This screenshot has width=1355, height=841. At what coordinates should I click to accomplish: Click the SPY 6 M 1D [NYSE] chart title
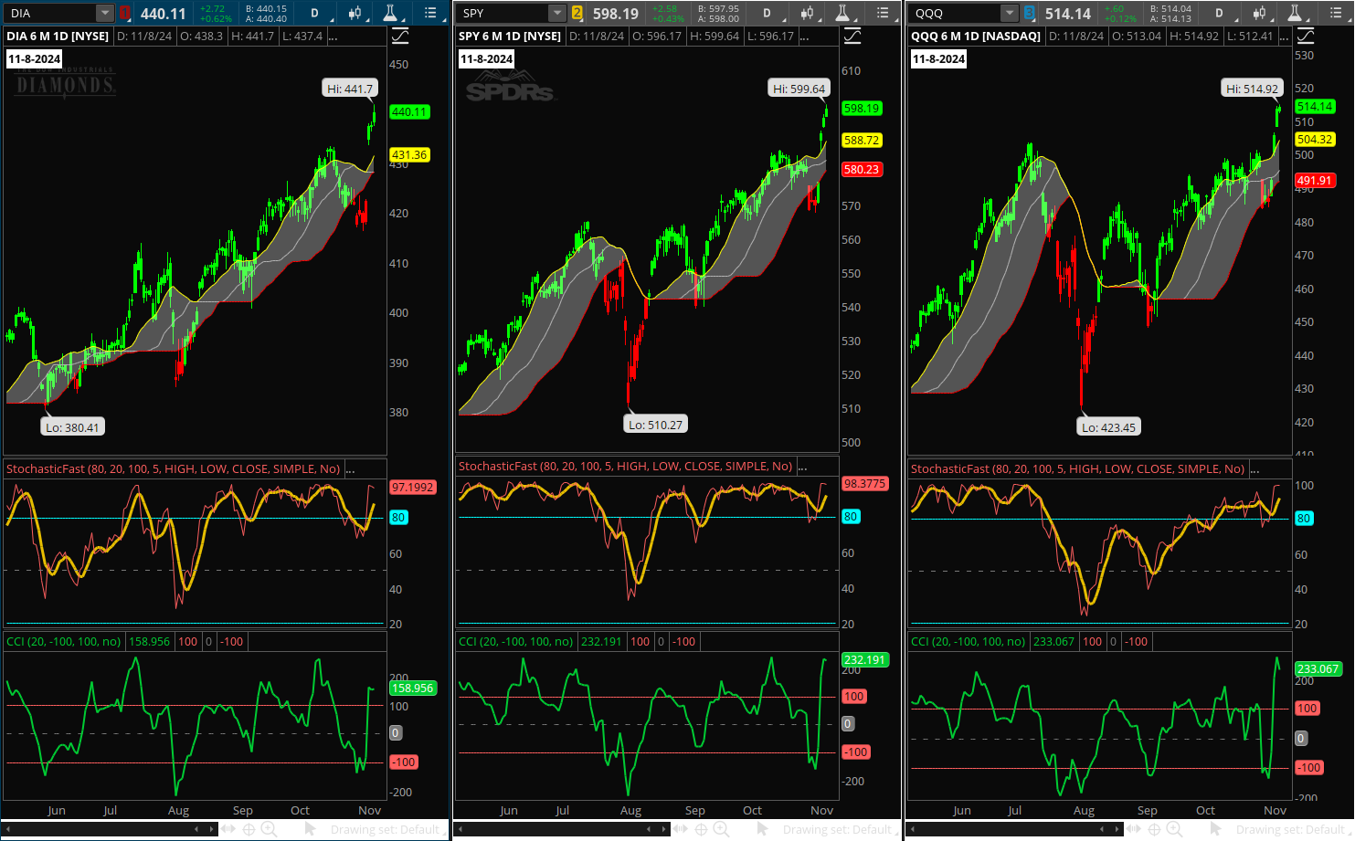click(510, 36)
